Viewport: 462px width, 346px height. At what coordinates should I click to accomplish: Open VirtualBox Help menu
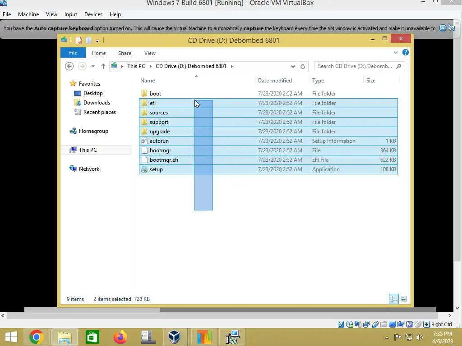pyautogui.click(x=115, y=14)
